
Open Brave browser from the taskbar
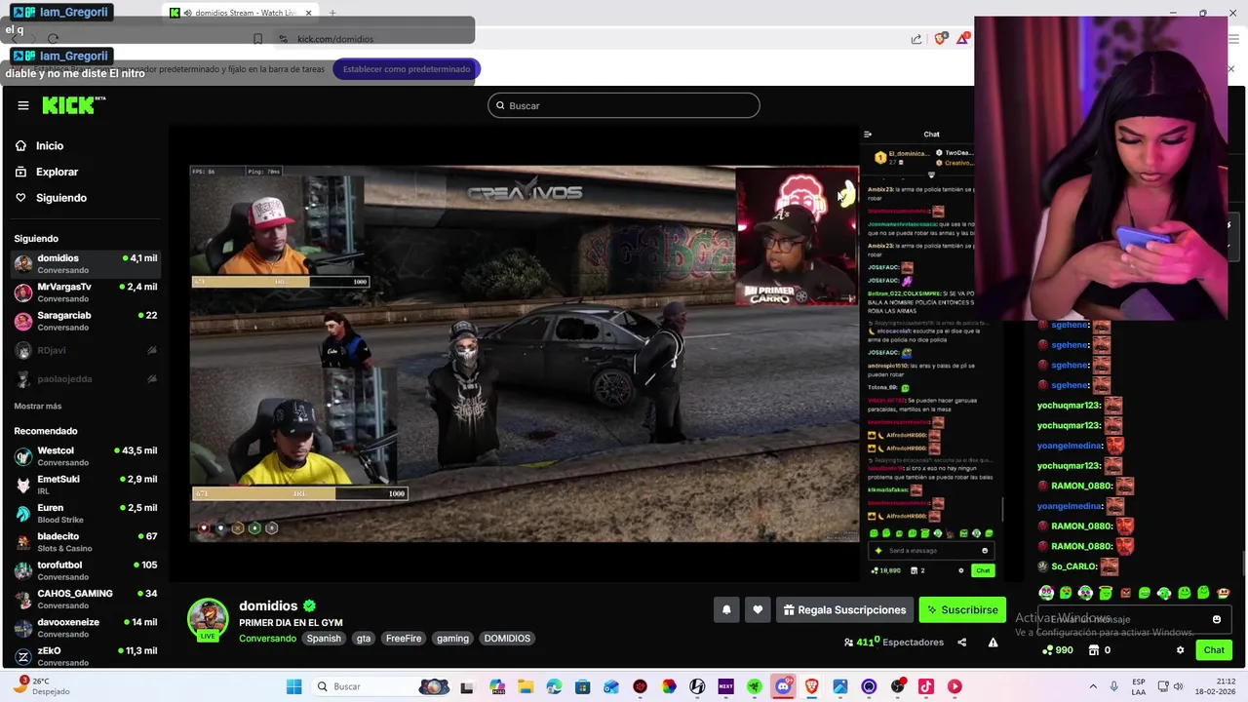[811, 686]
